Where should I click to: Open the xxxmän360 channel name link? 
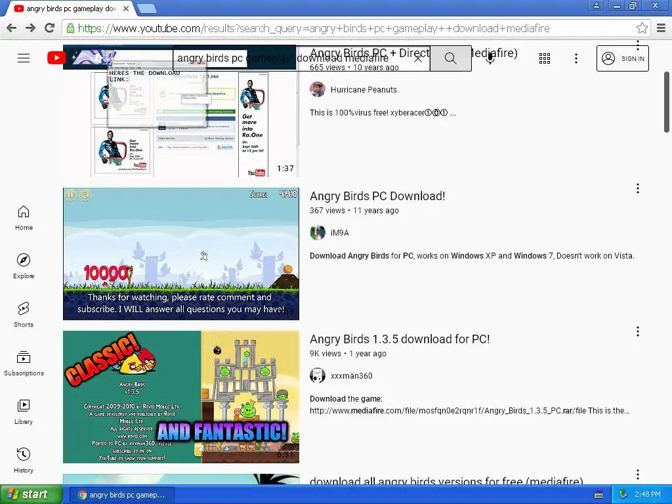point(352,376)
